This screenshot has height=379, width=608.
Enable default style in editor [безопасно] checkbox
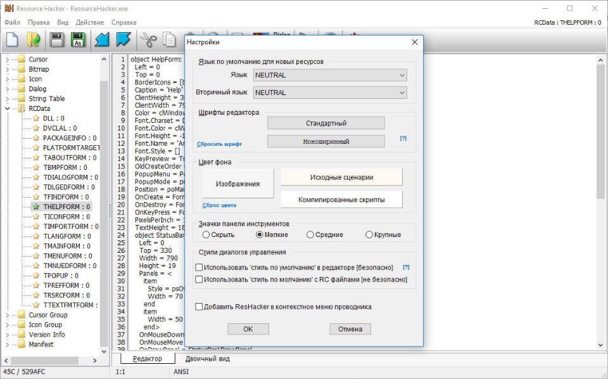(199, 267)
